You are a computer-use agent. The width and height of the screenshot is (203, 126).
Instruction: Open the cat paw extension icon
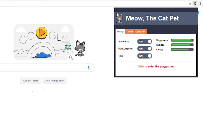pyautogui.click(x=195, y=3)
